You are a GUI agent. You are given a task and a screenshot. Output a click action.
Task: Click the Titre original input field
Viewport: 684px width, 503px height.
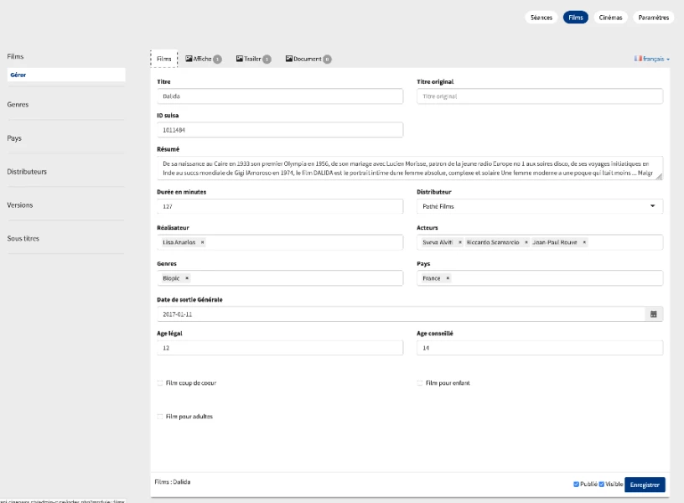click(x=539, y=96)
